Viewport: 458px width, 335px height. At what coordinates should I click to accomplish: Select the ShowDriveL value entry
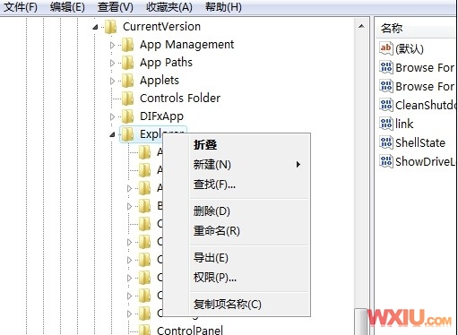pos(426,161)
